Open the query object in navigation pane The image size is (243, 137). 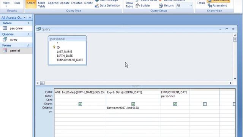(14, 40)
